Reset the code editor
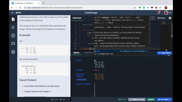This screenshot has height=102, width=182. pyautogui.click(x=162, y=18)
